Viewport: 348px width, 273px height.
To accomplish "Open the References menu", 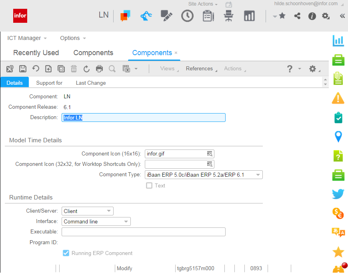I will click(199, 69).
